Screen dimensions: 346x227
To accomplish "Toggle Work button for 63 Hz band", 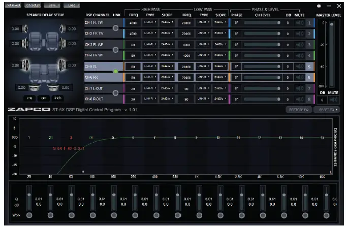I will pyautogui.click(x=72, y=215).
